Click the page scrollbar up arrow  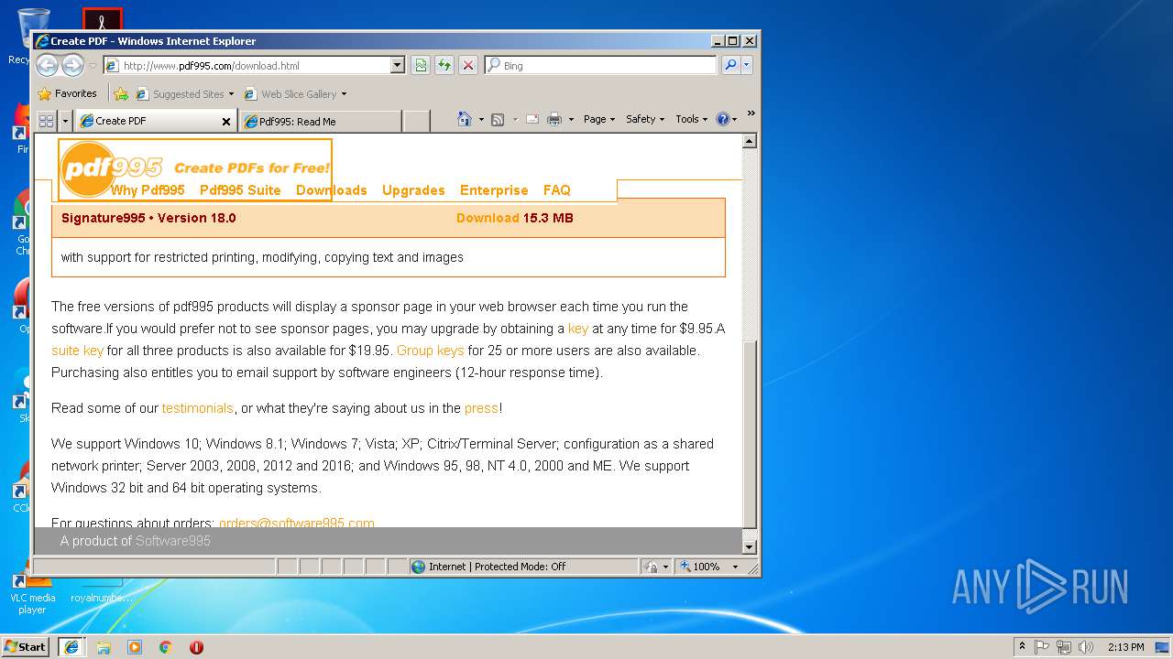[x=750, y=141]
